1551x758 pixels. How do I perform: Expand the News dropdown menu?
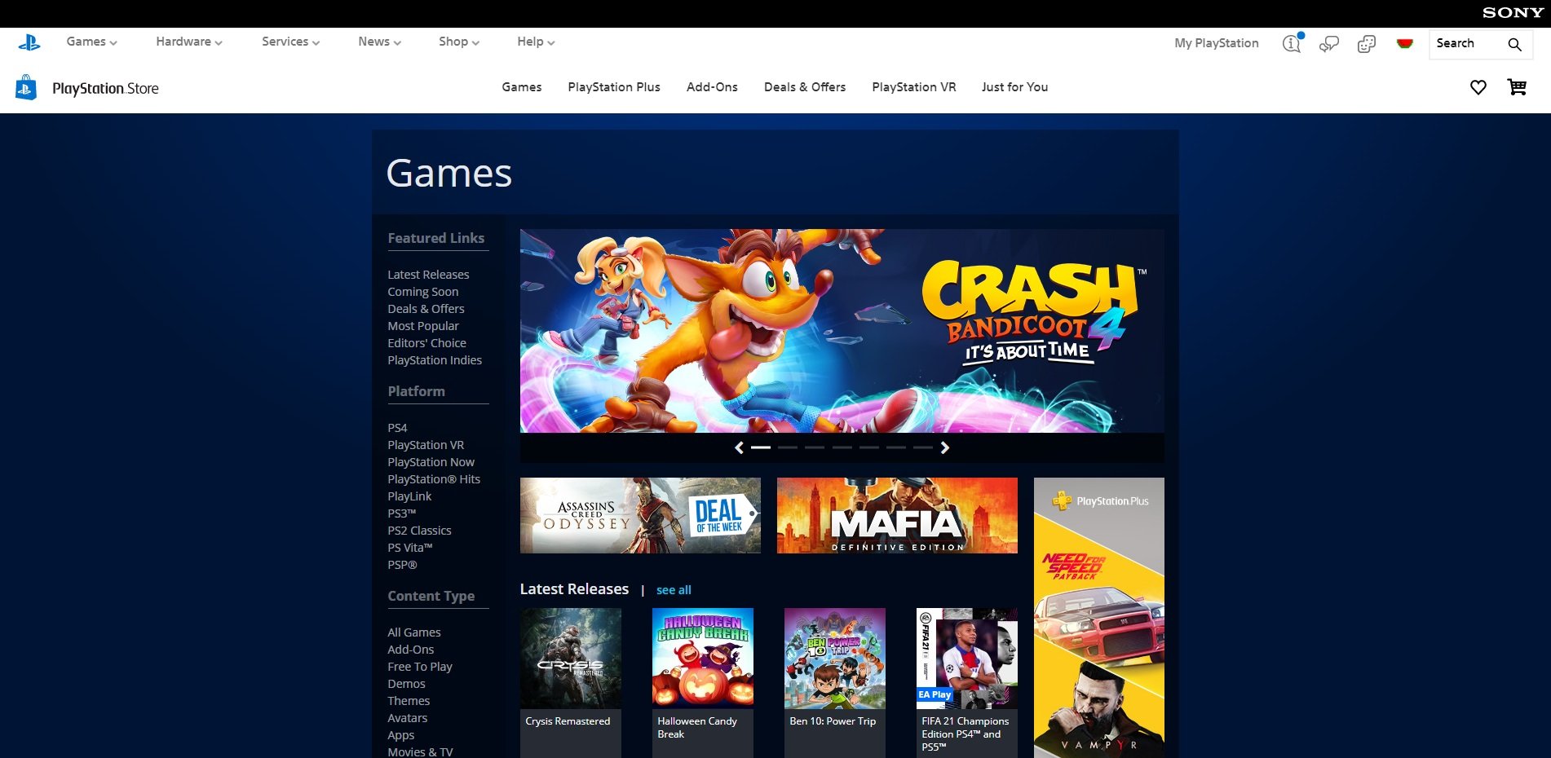[379, 42]
